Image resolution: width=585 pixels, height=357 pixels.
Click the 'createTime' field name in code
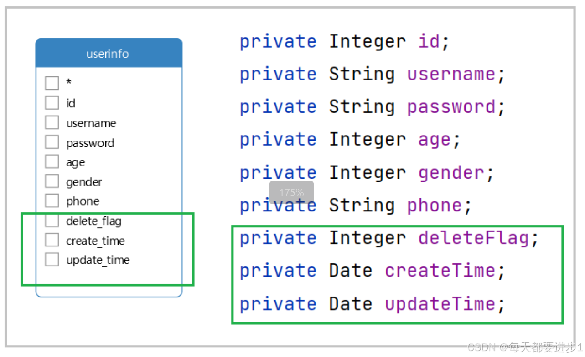(x=440, y=271)
